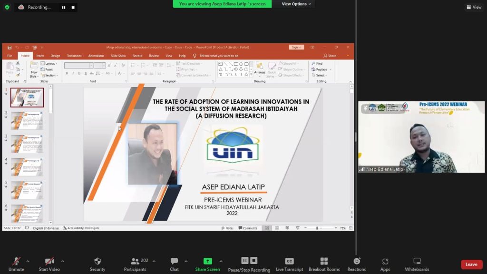Collapse the PowerPoint ribbon arrow
The width and height of the screenshot is (487, 274).
pos(351,82)
